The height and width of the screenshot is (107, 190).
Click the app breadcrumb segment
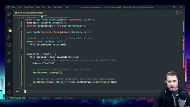pyautogui.click(x=23, y=17)
